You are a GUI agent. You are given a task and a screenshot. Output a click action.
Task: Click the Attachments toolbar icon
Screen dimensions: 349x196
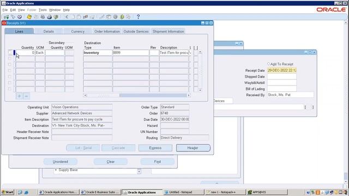coord(122,17)
